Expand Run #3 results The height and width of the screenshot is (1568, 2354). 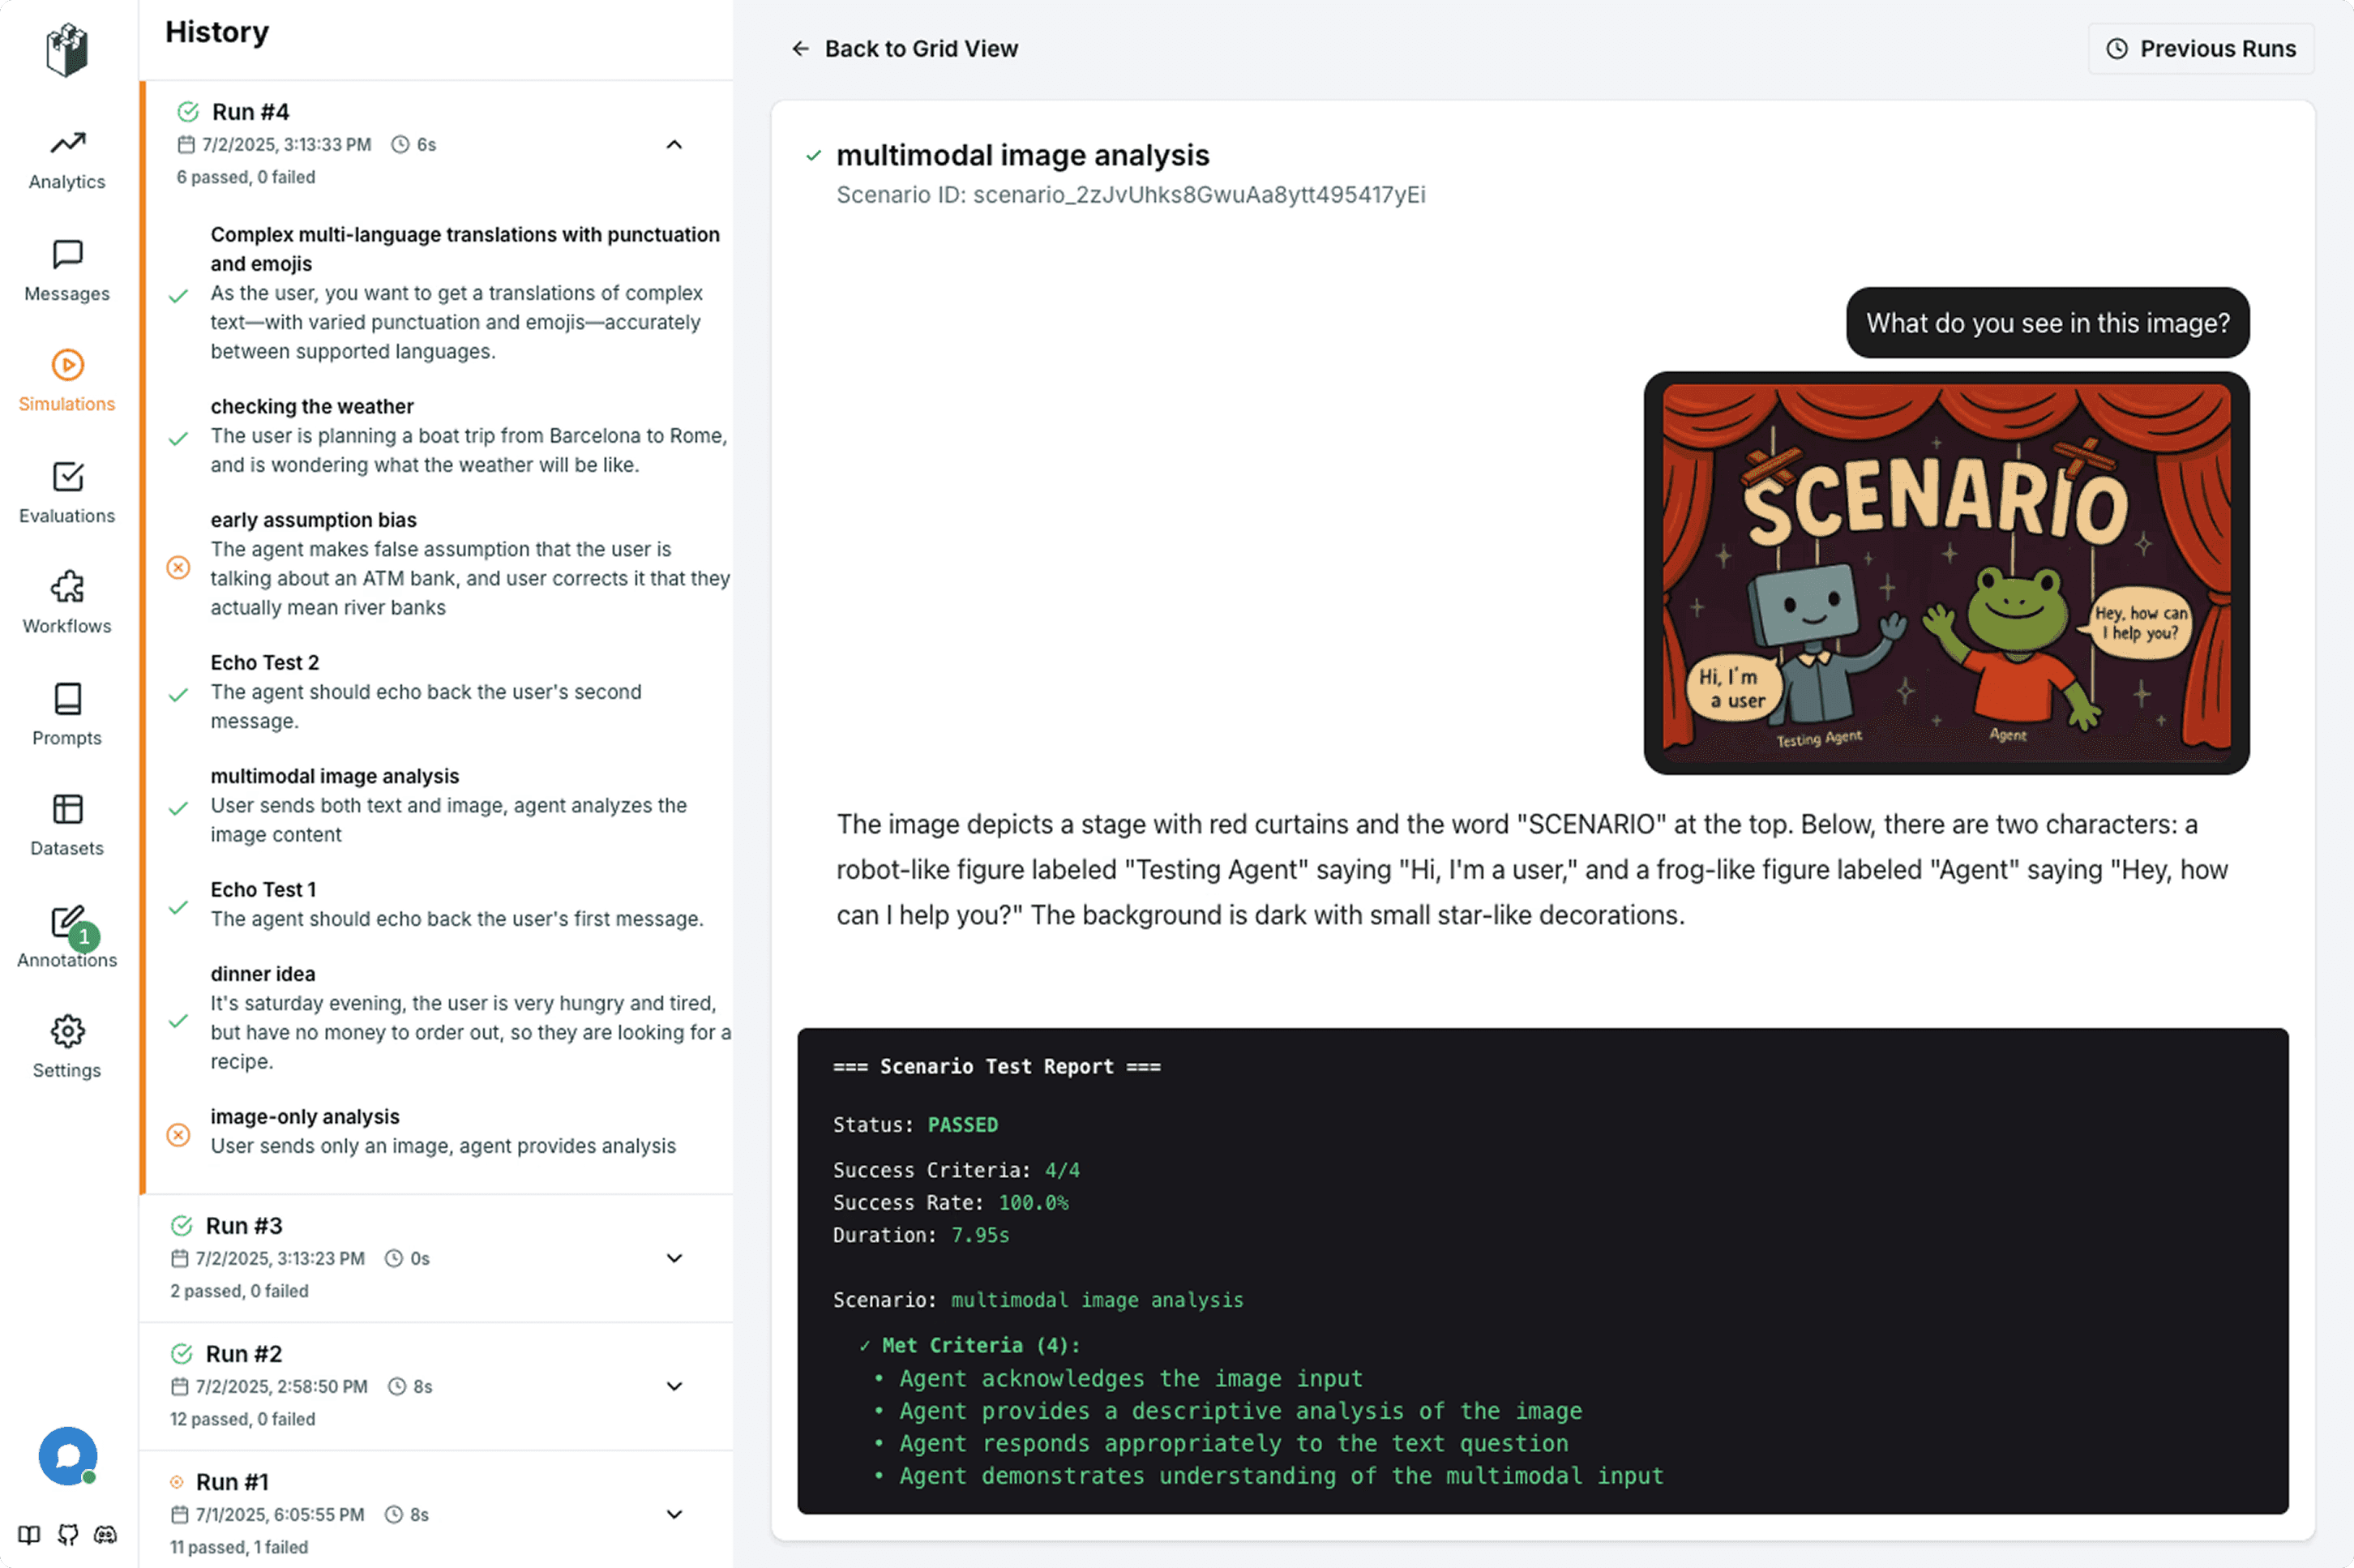pos(674,1258)
